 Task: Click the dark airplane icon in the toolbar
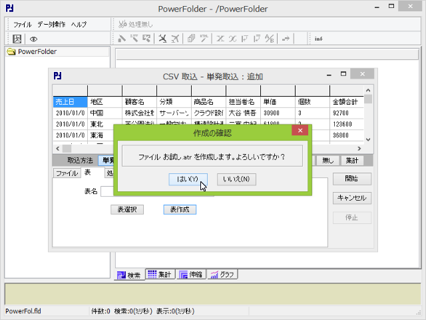pyautogui.click(x=162, y=39)
